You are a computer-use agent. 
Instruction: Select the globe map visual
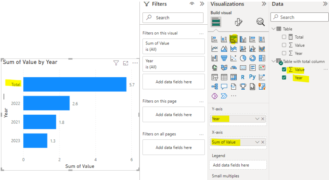(214, 67)
